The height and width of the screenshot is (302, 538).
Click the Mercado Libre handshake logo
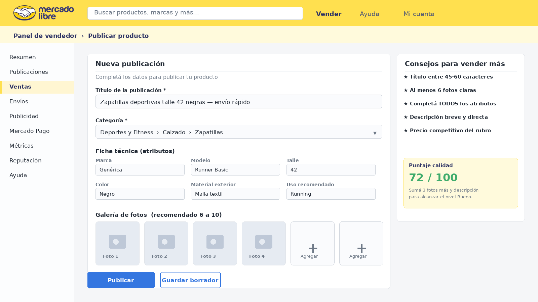[x=25, y=13]
